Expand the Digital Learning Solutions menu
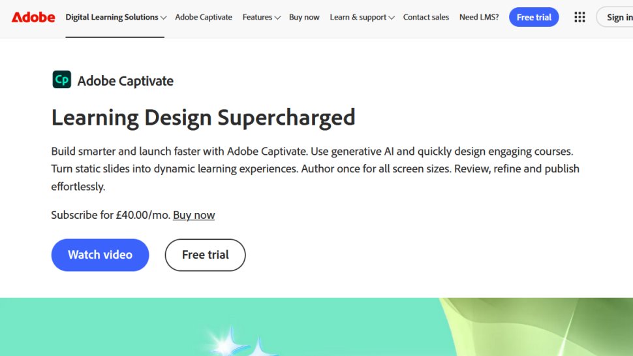Screen dimensions: 633x356 (116, 18)
